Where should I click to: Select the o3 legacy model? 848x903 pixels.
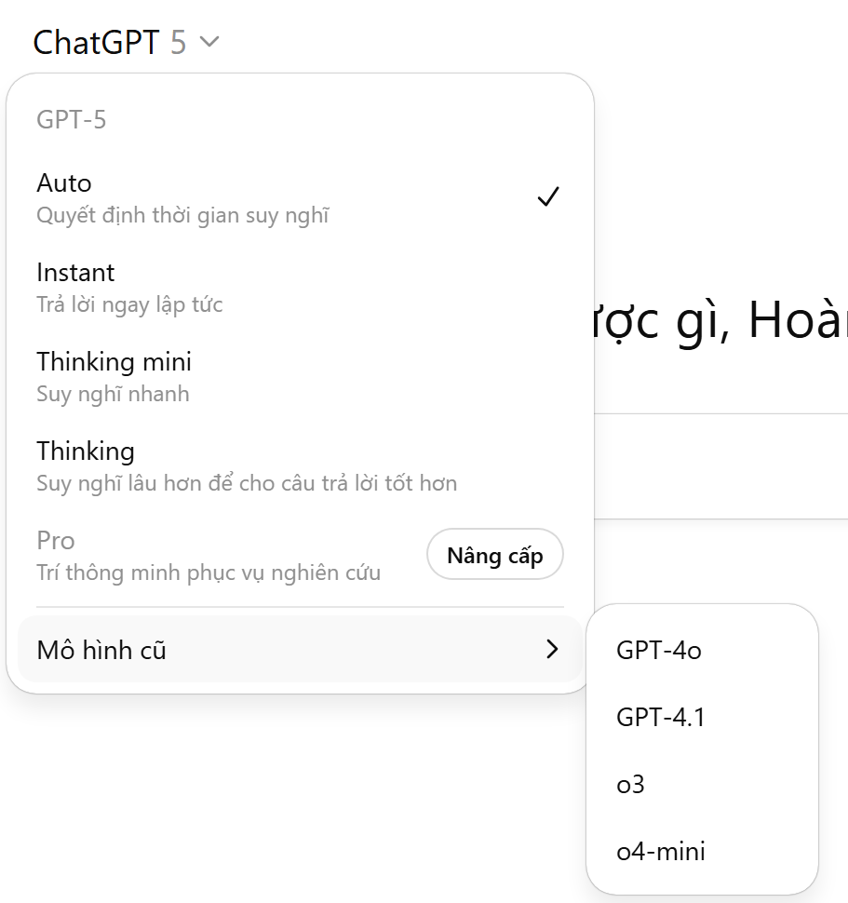point(630,785)
